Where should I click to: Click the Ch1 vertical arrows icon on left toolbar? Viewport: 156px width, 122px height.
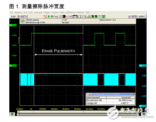pos(26,17)
